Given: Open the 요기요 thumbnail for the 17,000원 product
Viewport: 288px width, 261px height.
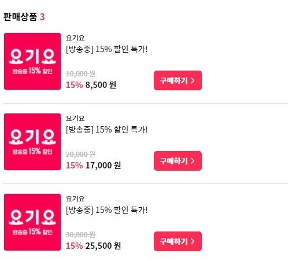Looking at the screenshot, I should tap(32, 142).
